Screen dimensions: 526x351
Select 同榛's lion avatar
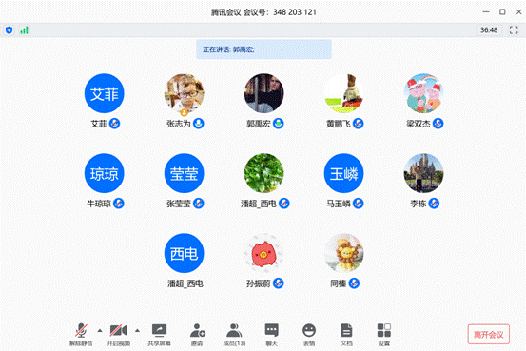[343, 253]
